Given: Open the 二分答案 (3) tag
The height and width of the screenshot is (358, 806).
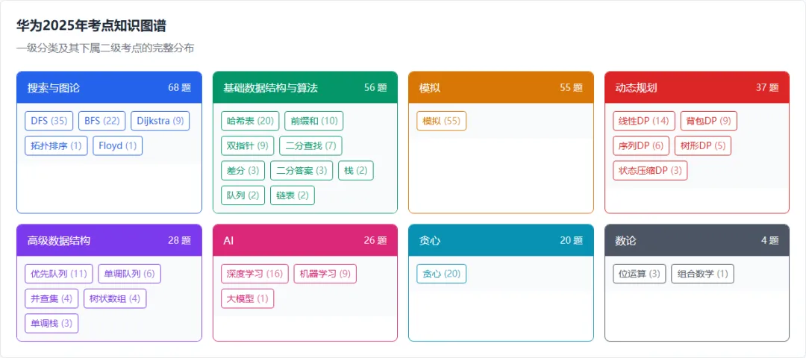Looking at the screenshot, I should [x=302, y=171].
